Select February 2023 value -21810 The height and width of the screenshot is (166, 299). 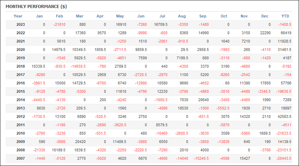(59, 25)
